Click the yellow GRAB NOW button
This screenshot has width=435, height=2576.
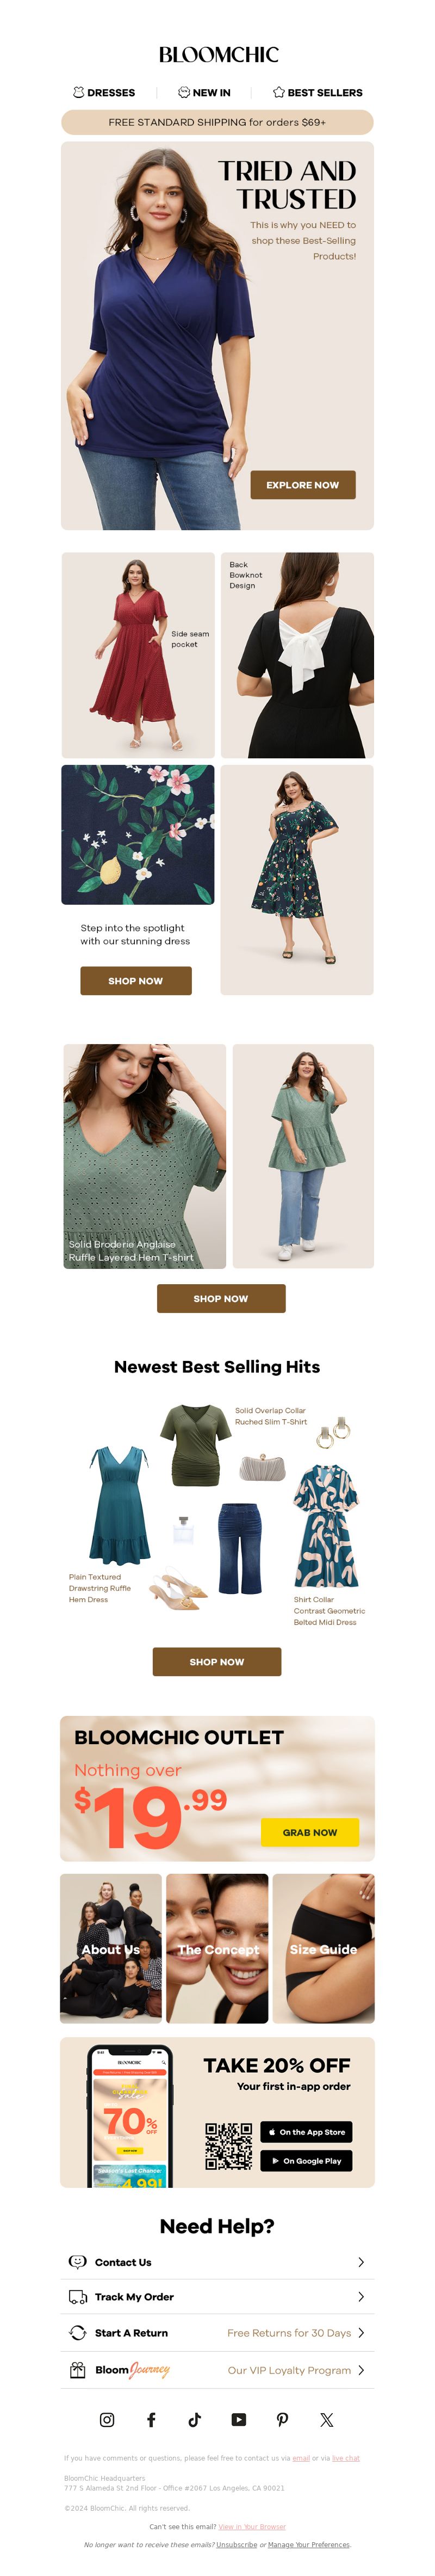pyautogui.click(x=309, y=1832)
